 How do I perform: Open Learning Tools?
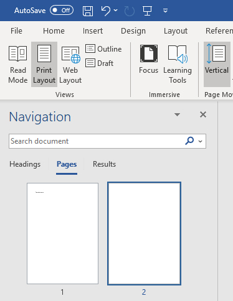pos(178,65)
